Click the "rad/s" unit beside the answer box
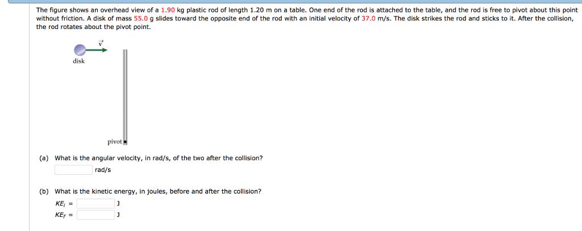The height and width of the screenshot is (231, 582). pos(103,170)
